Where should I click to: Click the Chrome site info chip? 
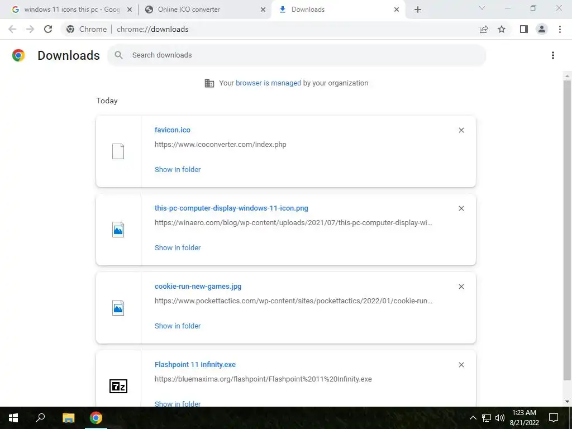87,29
